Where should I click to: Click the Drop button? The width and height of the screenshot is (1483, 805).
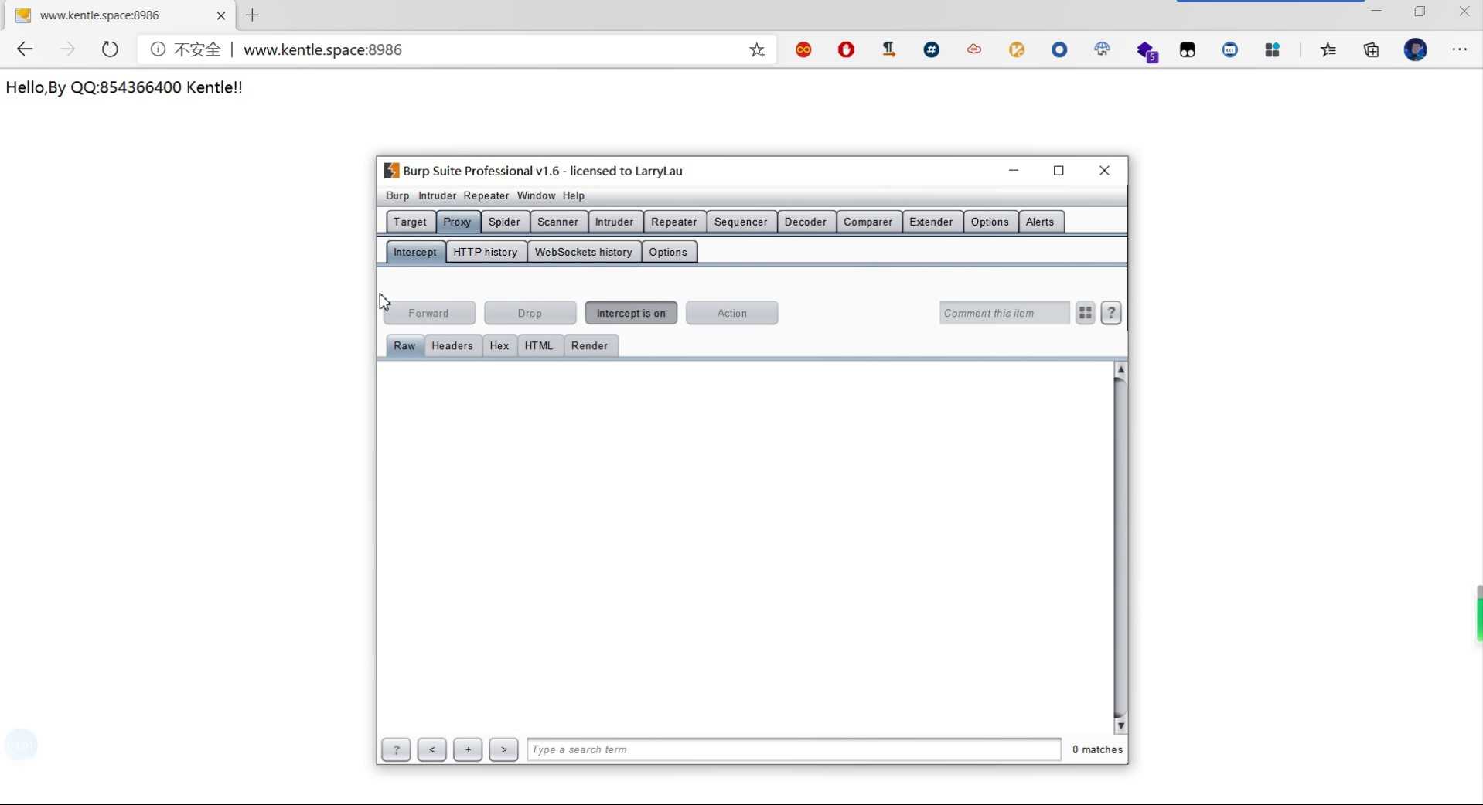point(530,313)
